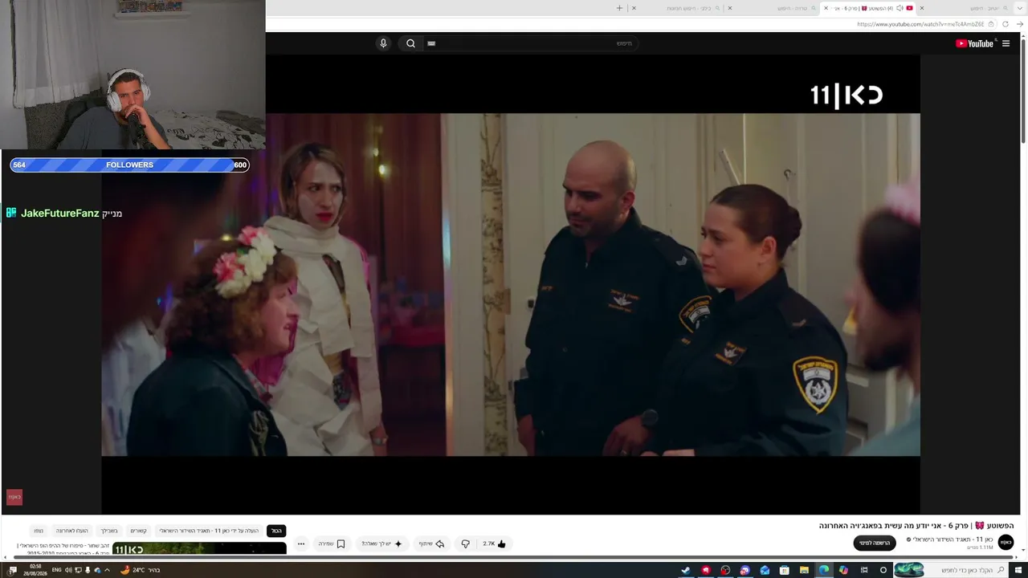Reload the page with the refresh icon
Image resolution: width=1028 pixels, height=578 pixels.
(1006, 24)
